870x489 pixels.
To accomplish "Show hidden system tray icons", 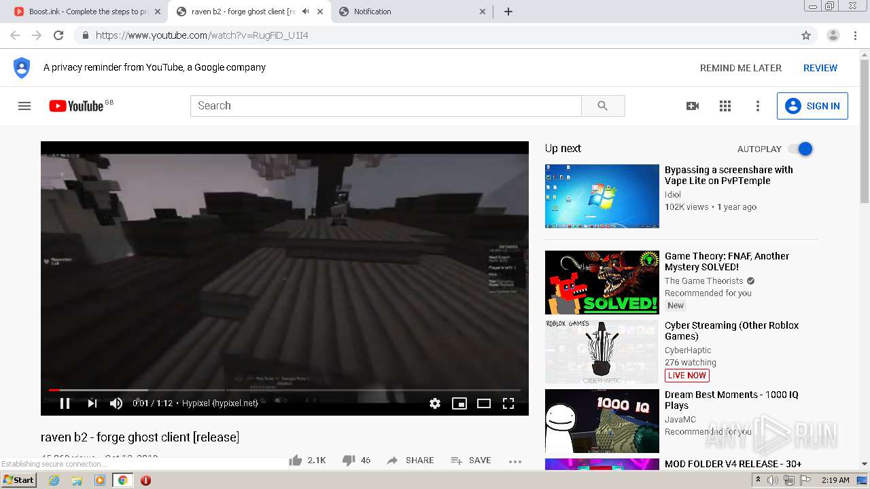I will pos(758,480).
